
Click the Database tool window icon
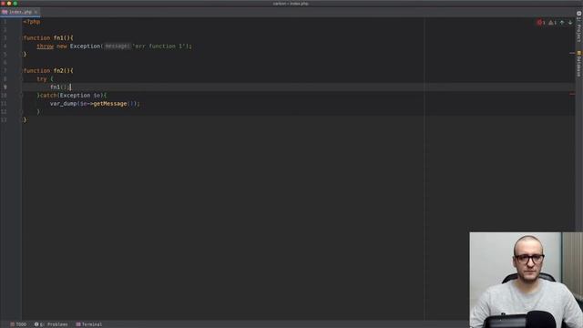[578, 53]
